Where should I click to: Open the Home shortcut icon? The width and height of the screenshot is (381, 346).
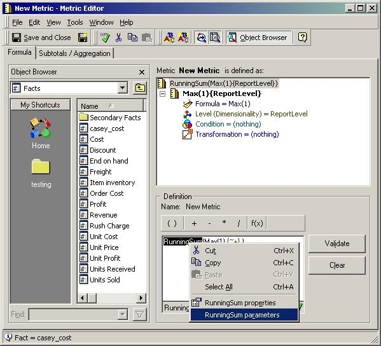(41, 133)
